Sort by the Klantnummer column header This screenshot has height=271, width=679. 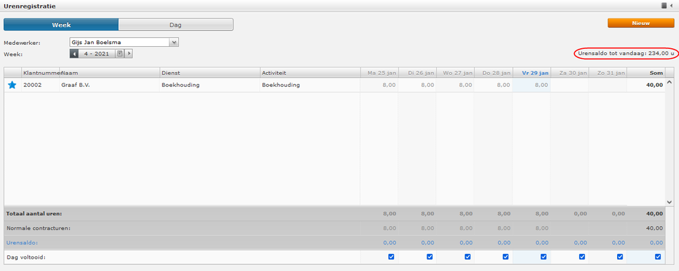point(40,73)
